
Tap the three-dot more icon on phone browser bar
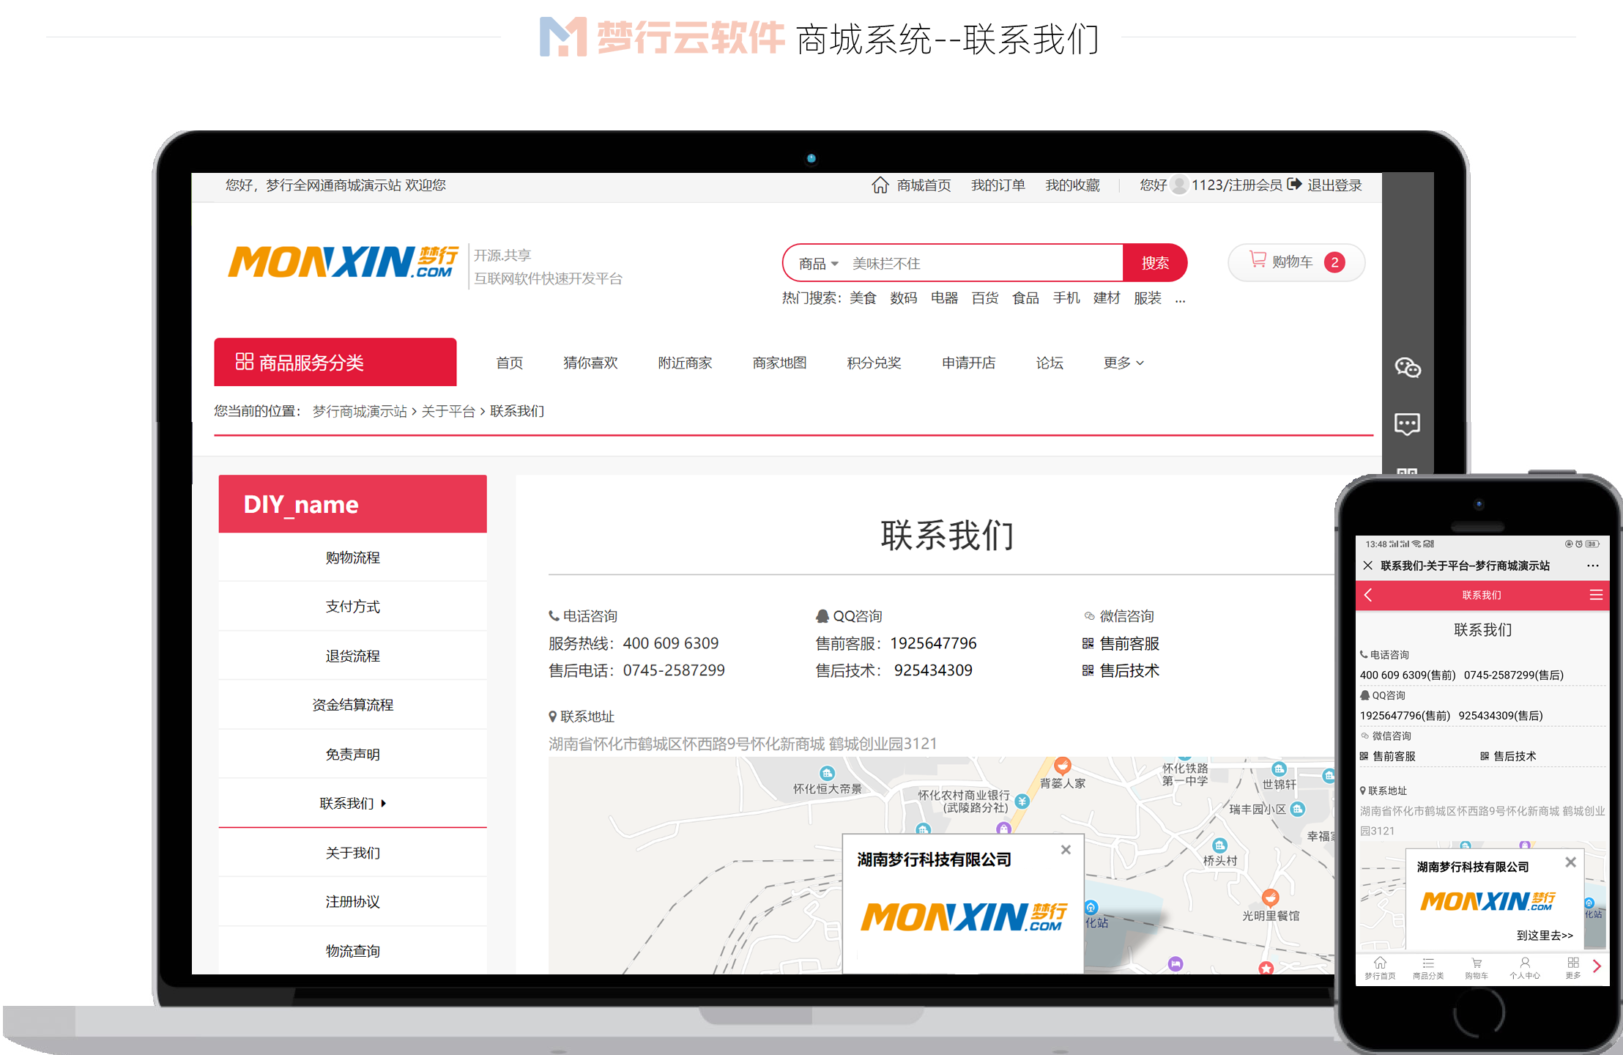(x=1593, y=566)
